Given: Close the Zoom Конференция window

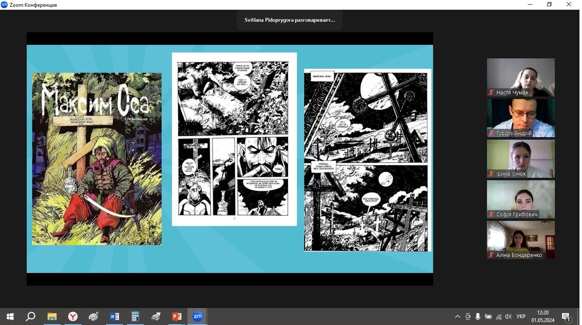Looking at the screenshot, I should pyautogui.click(x=569, y=5).
